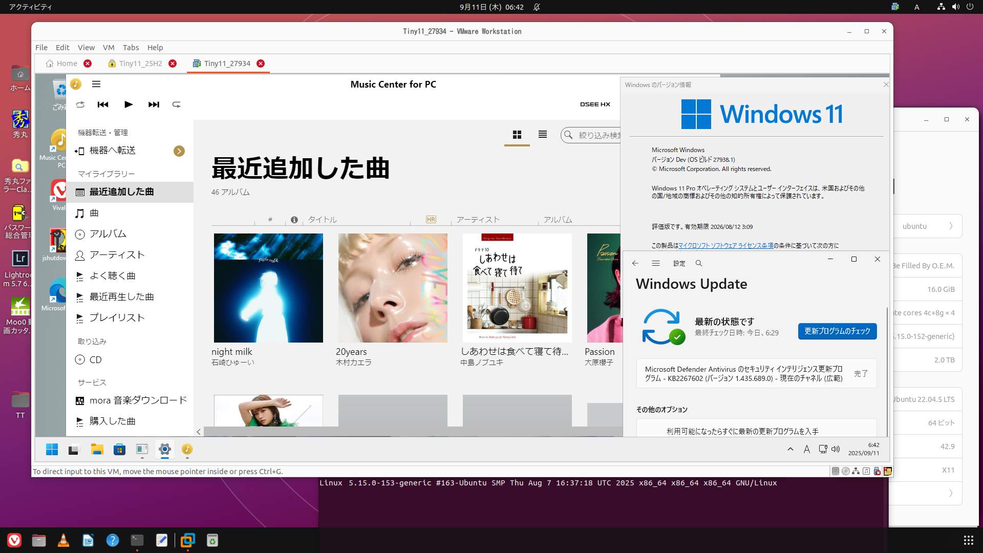Image resolution: width=983 pixels, height=553 pixels.
Task: Select 最近追加した曲 in the sidebar
Action: click(x=130, y=192)
